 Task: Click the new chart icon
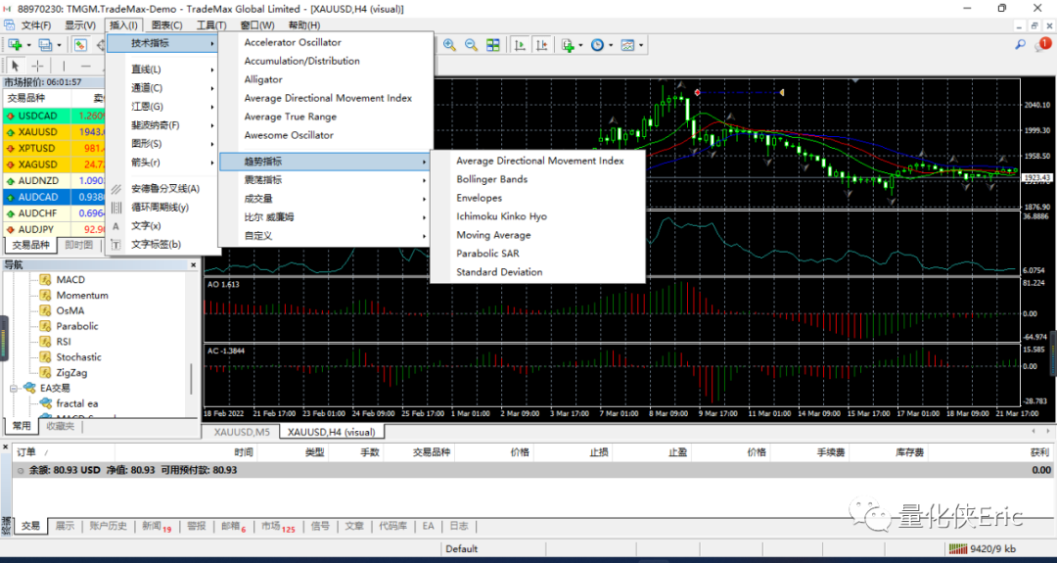click(15, 45)
